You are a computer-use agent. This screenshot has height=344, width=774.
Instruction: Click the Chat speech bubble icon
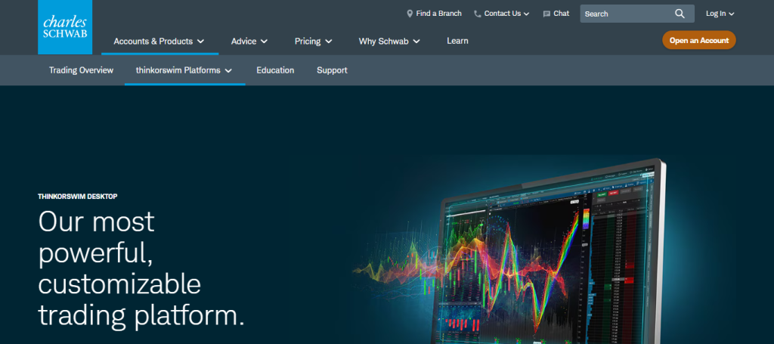[546, 14]
